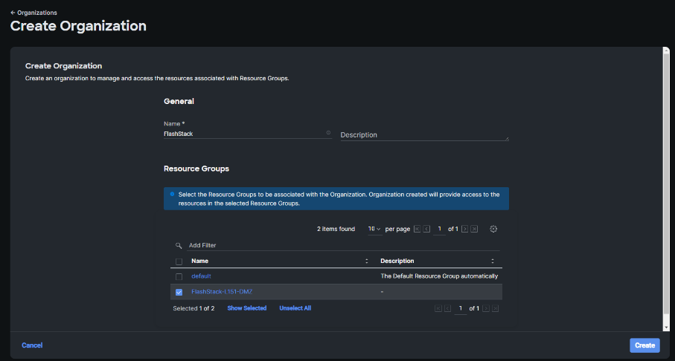Sort the table by Name column

click(366, 261)
